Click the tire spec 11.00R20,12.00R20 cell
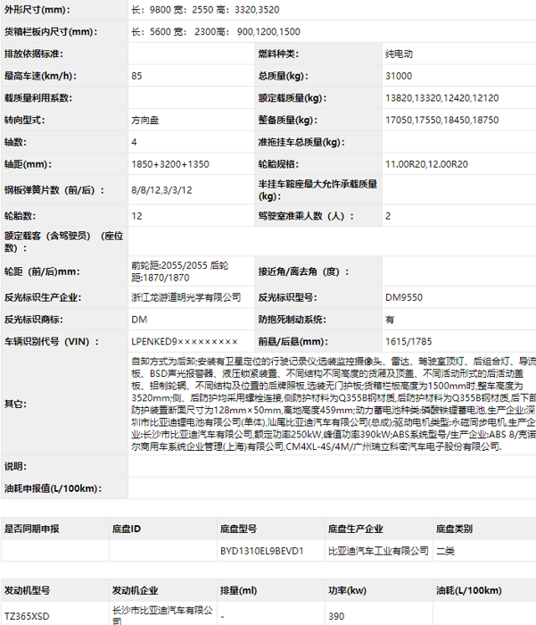The width and height of the screenshot is (536, 625). [426, 164]
